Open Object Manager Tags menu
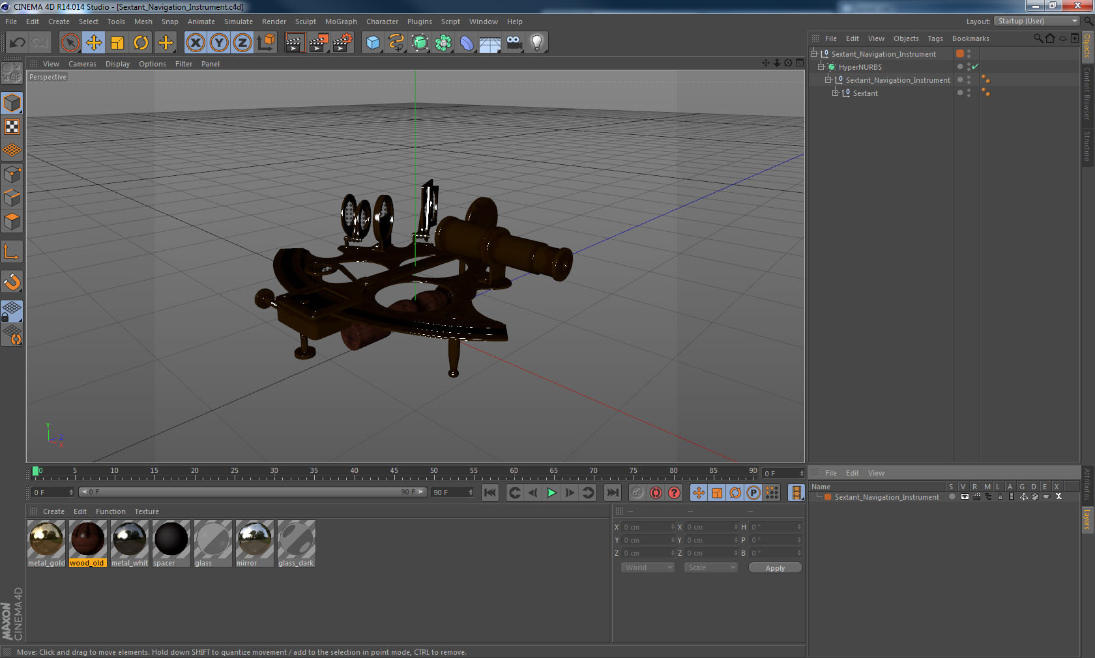This screenshot has height=658, width=1095. click(x=935, y=38)
